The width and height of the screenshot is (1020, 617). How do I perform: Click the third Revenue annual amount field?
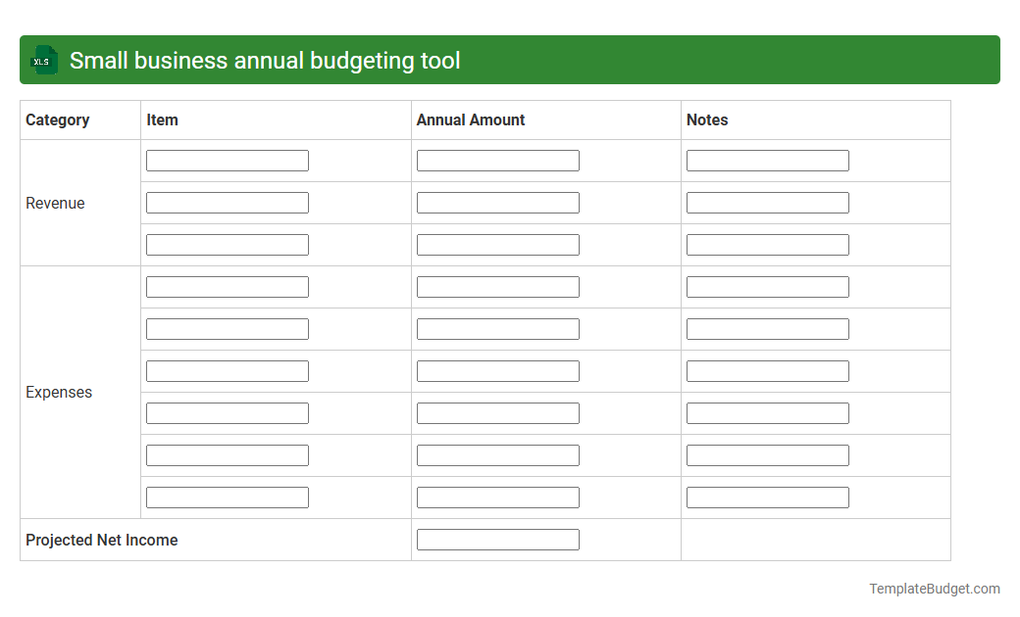497,244
